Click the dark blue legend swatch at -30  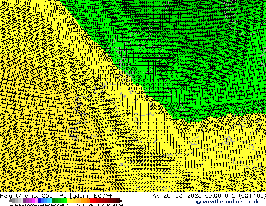pyautogui.click(x=39, y=201)
